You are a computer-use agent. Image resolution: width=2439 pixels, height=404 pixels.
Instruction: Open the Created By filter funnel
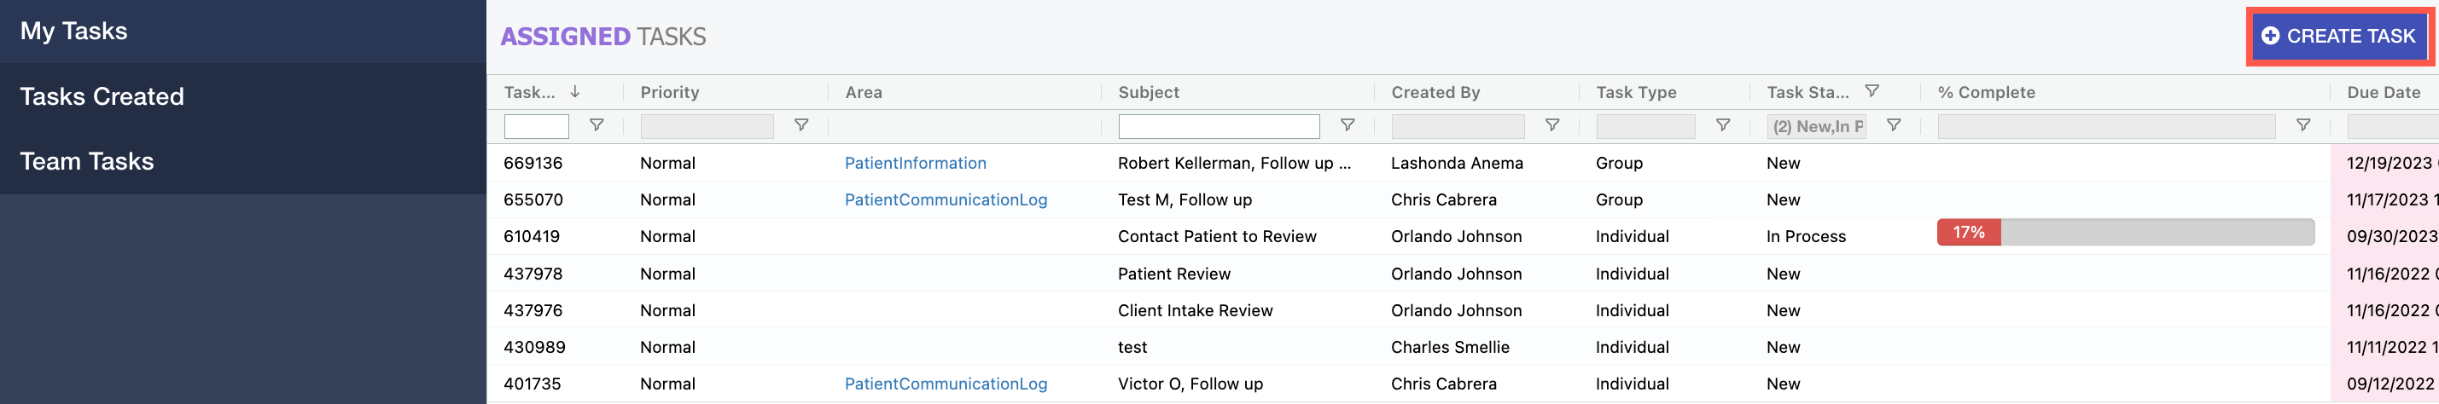coord(1551,125)
